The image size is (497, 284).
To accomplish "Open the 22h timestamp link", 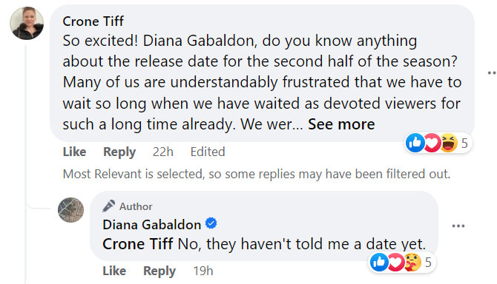I will pyautogui.click(x=163, y=152).
